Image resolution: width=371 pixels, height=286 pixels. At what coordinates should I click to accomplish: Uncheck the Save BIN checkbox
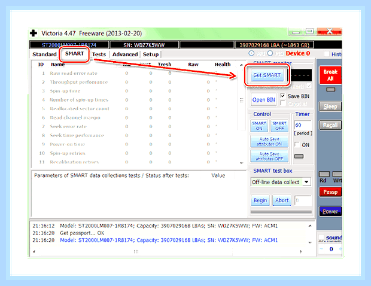coord(282,96)
